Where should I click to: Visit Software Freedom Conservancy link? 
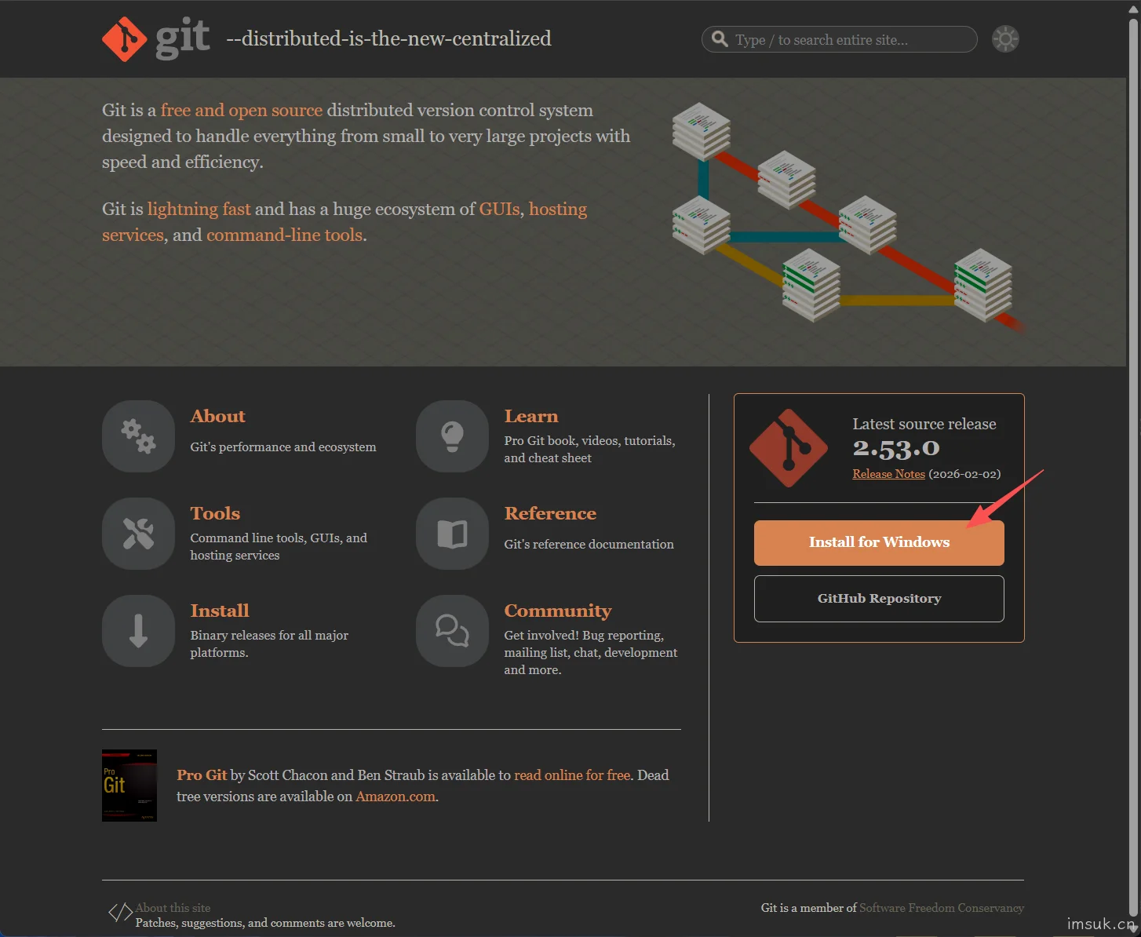click(x=942, y=908)
